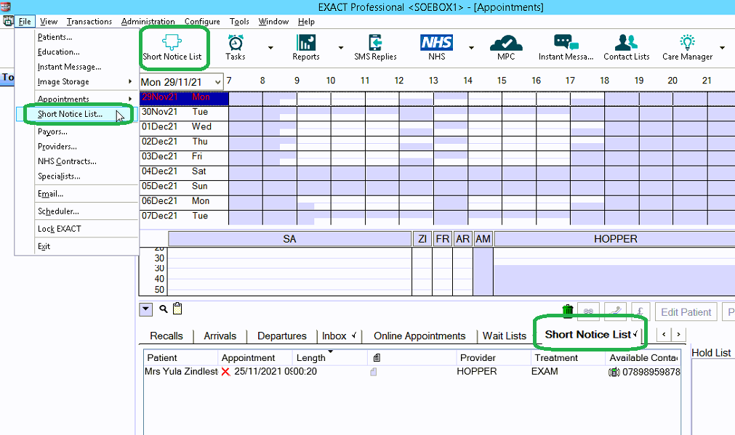Screen dimensions: 735x435
Task: Open the Reports toolbar icon
Action: 305,47
